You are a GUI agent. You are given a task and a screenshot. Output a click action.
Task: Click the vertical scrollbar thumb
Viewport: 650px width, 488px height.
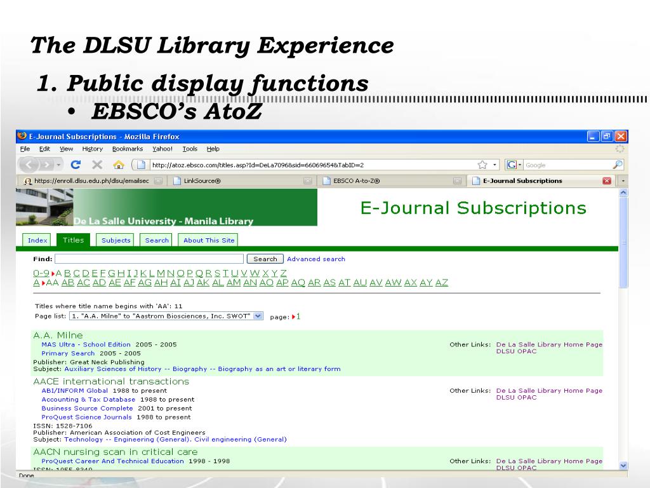click(623, 242)
